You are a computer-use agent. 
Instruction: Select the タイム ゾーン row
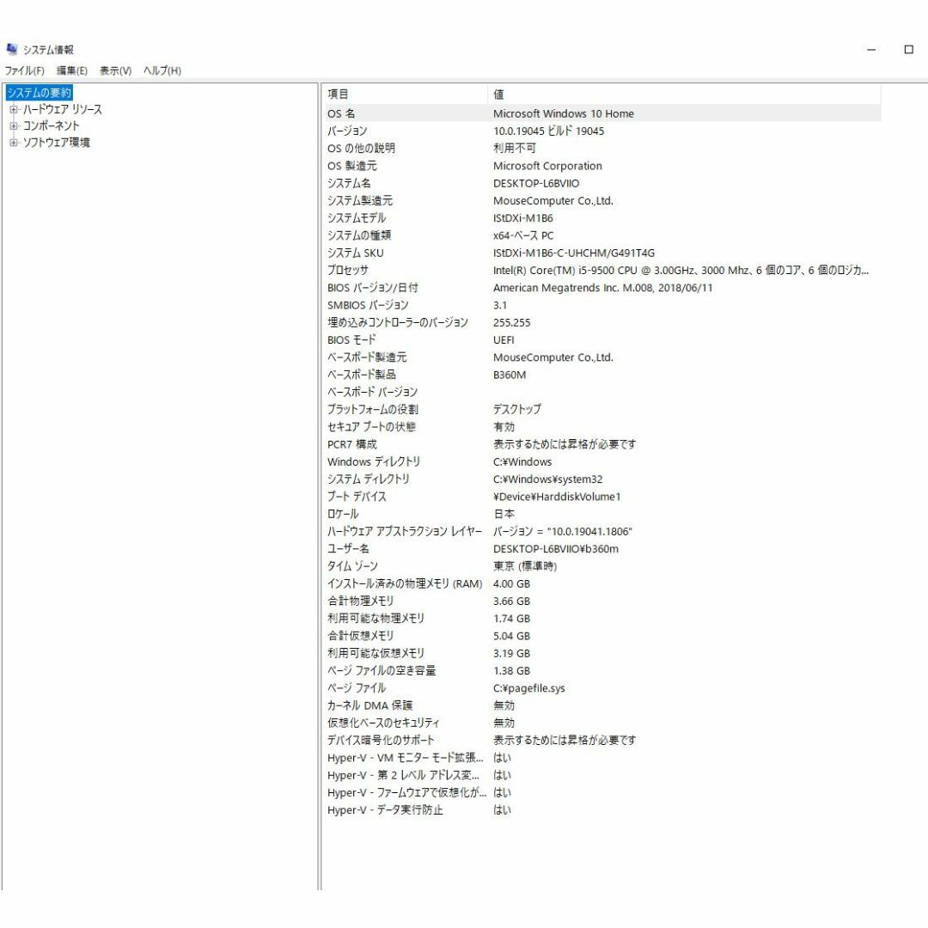click(602, 566)
